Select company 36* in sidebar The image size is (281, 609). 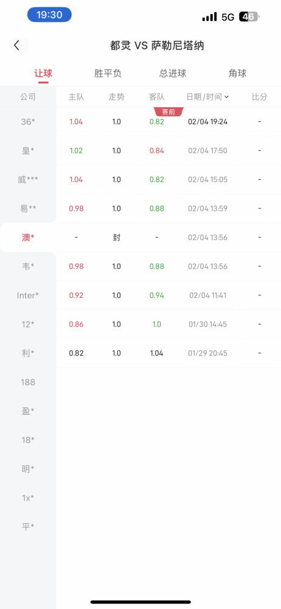(x=28, y=122)
